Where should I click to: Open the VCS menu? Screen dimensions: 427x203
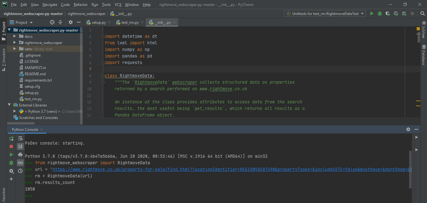pos(118,5)
